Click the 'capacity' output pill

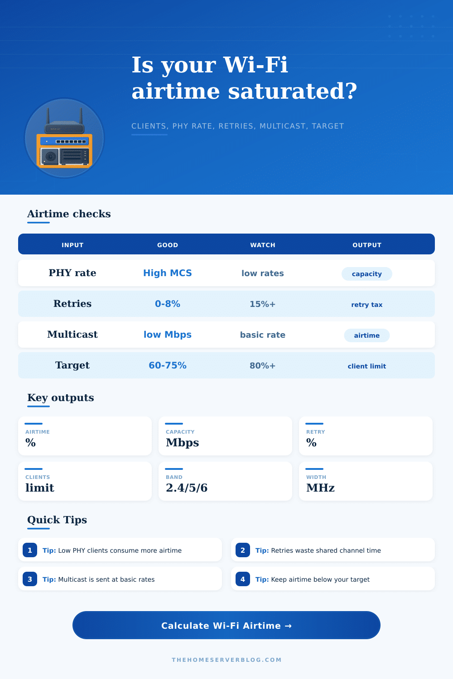coord(367,274)
